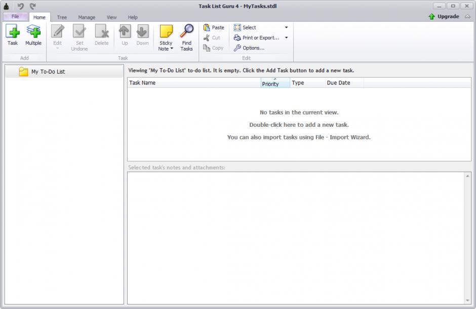The width and height of the screenshot is (476, 309).
Task: Delete the selected task
Action: click(x=102, y=35)
